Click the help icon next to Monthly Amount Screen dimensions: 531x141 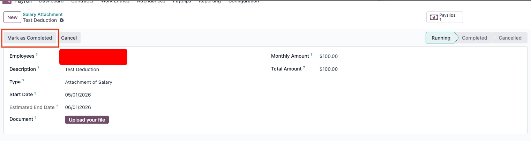[312, 55]
